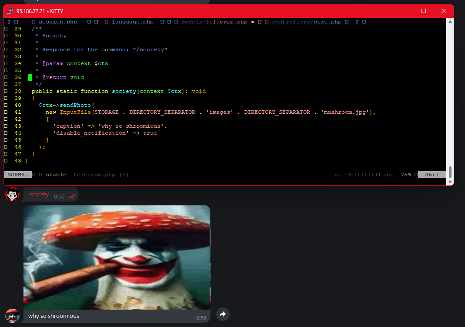Open the mushroom clown photo in chat
The height and width of the screenshot is (327, 465).
tap(117, 258)
